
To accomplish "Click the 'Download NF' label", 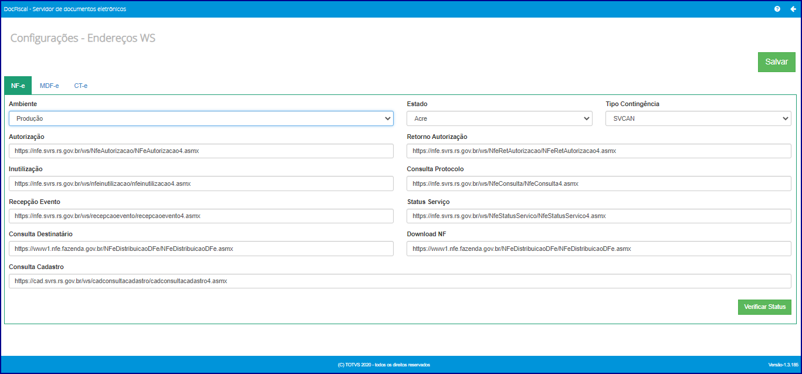I will [x=427, y=234].
